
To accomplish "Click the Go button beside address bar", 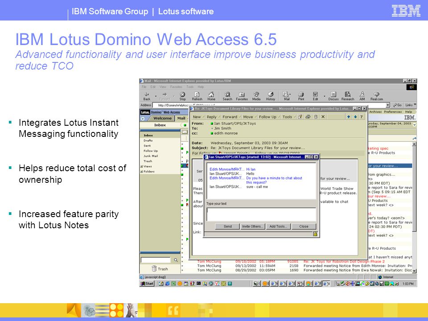I will (397, 105).
